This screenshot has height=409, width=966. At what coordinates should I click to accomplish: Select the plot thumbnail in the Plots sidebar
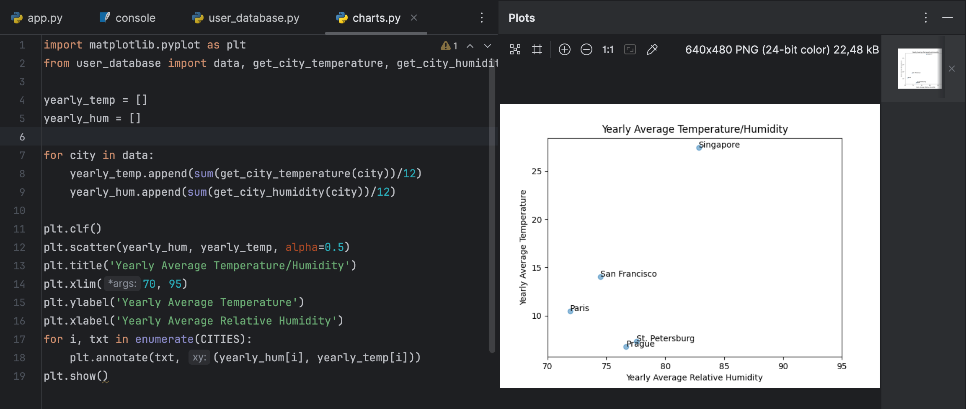(x=919, y=68)
